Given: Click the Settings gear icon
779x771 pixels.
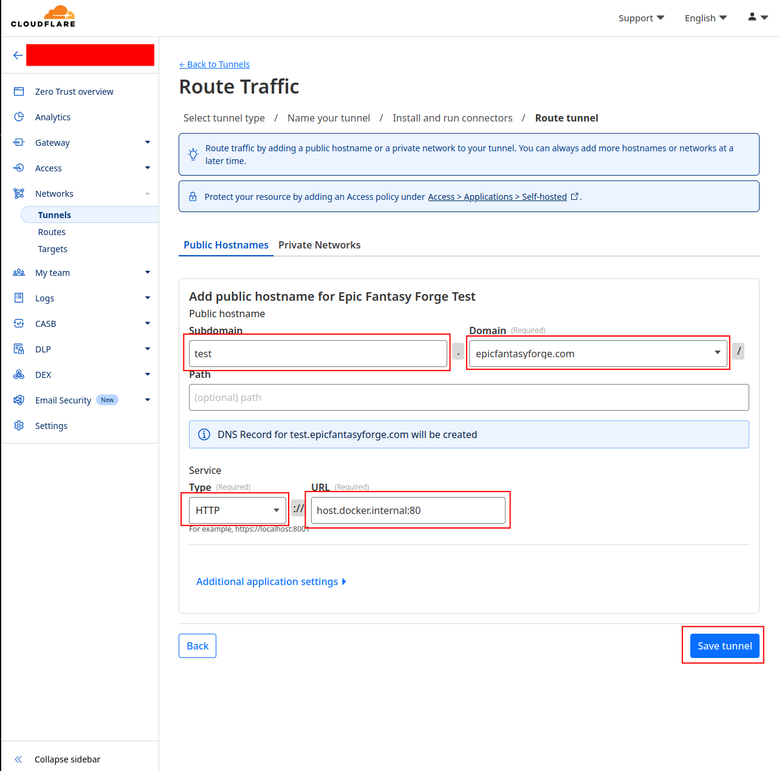Looking at the screenshot, I should pyautogui.click(x=19, y=426).
